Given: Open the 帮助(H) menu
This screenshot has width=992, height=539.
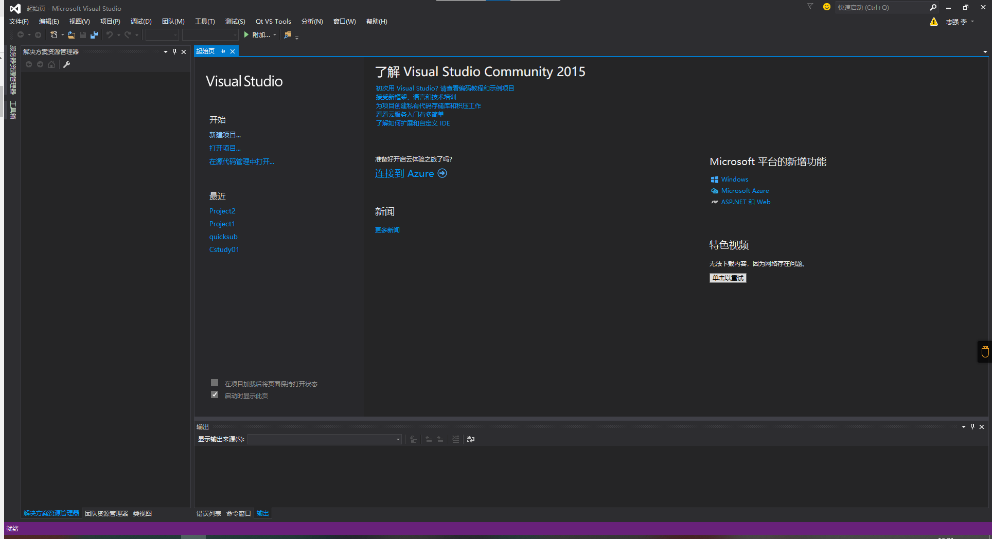Looking at the screenshot, I should point(377,21).
